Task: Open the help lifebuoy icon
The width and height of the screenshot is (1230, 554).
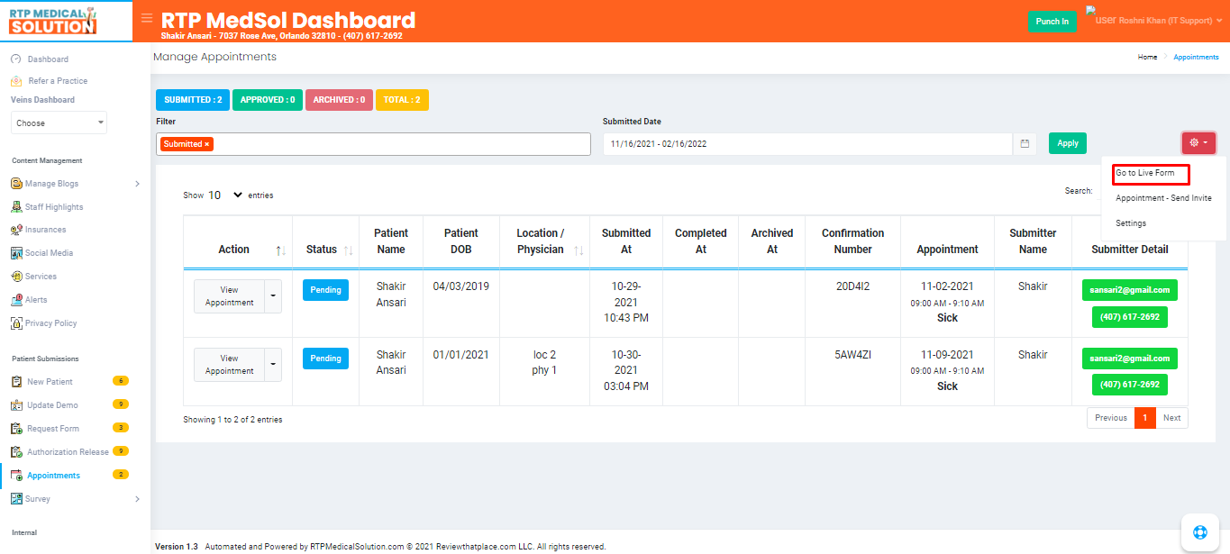Action: [1199, 531]
